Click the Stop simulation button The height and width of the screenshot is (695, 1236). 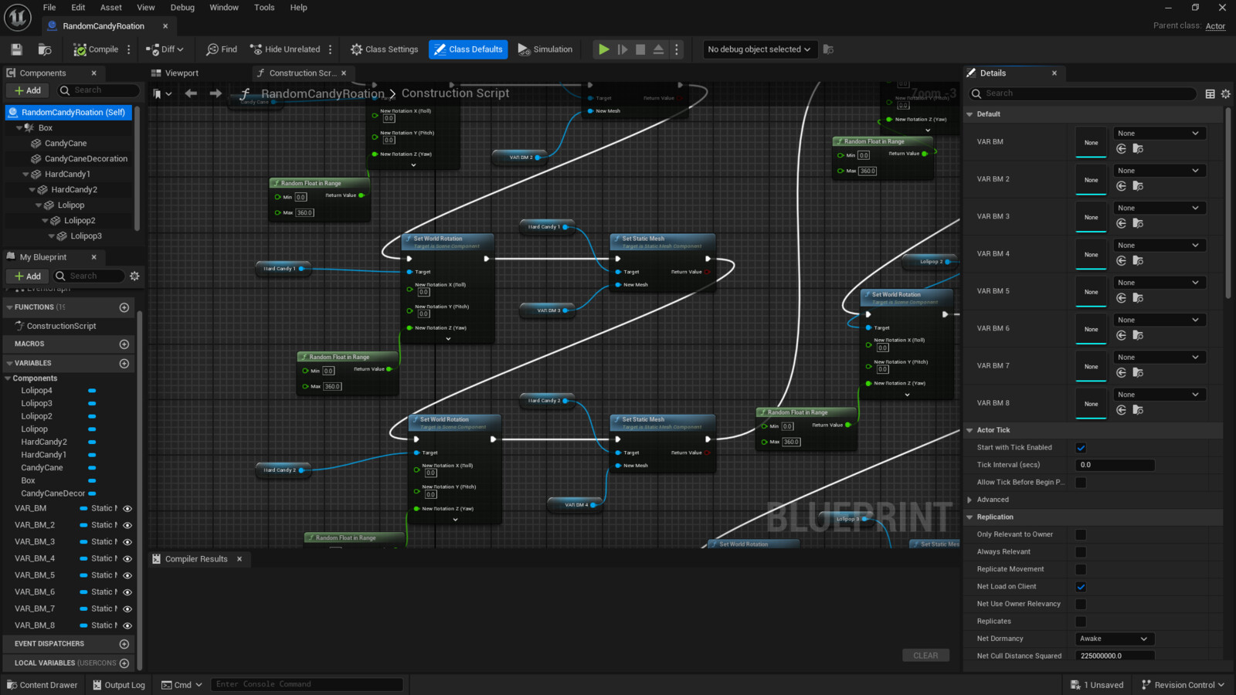(x=640, y=49)
